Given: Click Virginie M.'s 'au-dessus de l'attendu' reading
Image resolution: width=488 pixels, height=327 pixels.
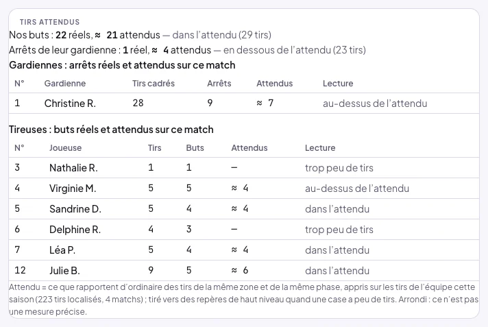Looking at the screenshot, I should (357, 189).
